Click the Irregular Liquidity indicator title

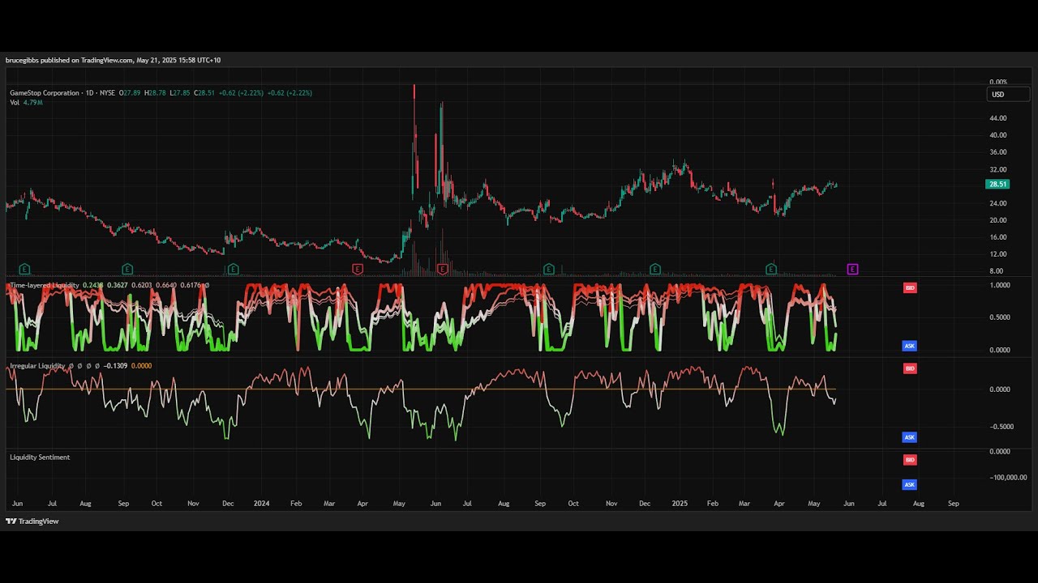click(37, 366)
